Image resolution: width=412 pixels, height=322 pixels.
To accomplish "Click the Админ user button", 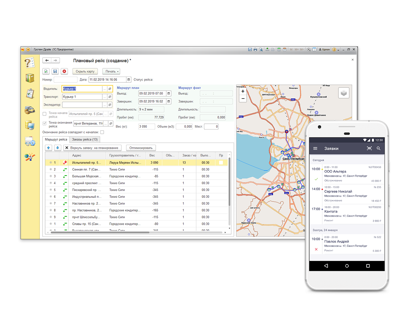I will click(x=324, y=50).
